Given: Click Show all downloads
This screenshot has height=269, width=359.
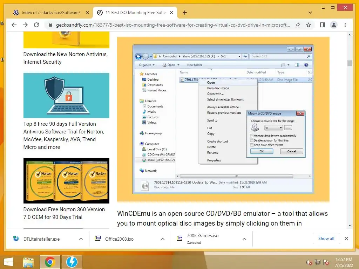Looking at the screenshot, I should pos(326,239).
